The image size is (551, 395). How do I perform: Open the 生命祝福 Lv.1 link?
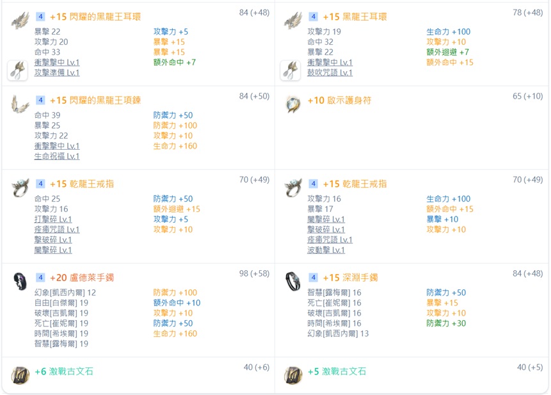coord(57,156)
